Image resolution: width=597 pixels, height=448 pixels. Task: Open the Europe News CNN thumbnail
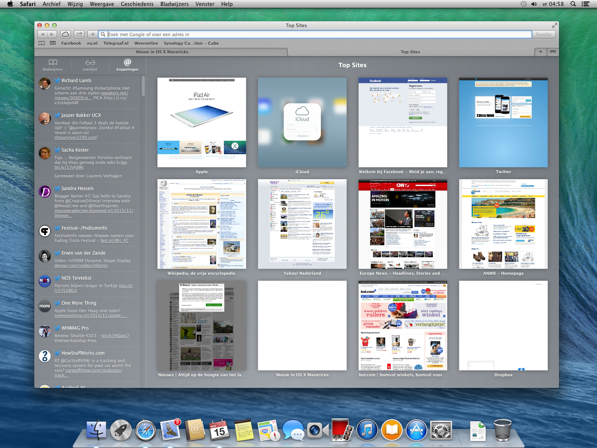pos(403,224)
